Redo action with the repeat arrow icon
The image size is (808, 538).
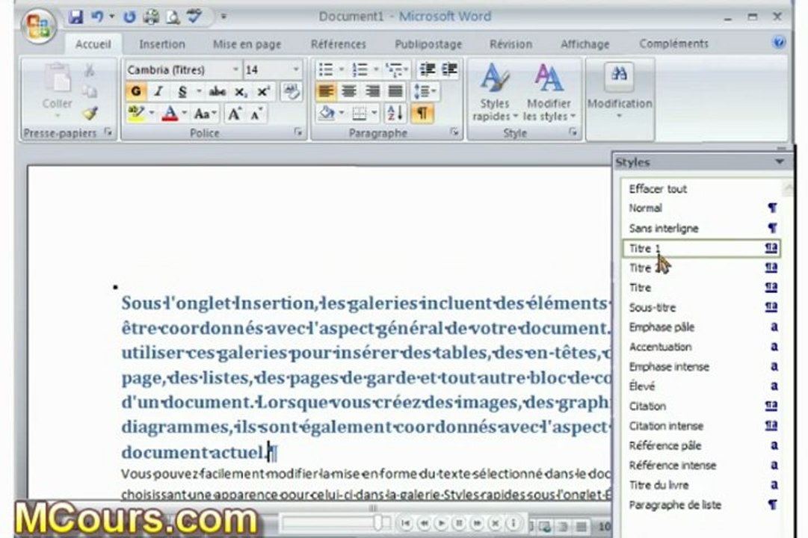coord(129,17)
